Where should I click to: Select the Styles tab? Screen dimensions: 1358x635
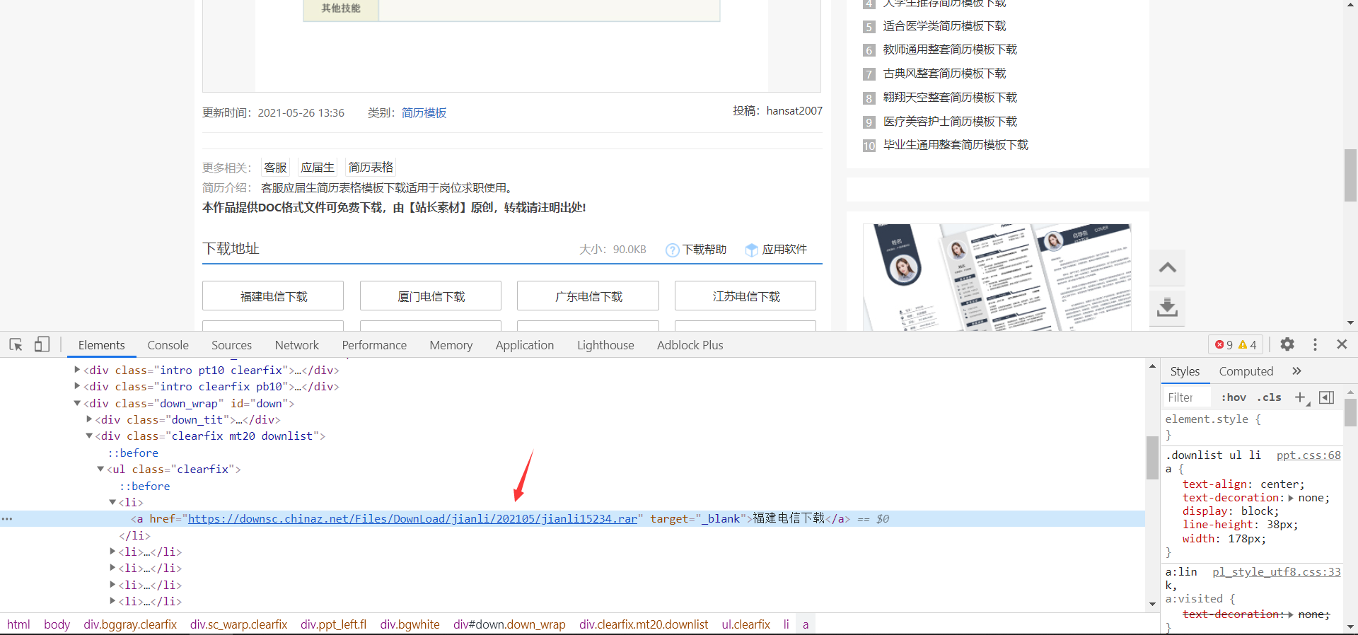(x=1185, y=371)
